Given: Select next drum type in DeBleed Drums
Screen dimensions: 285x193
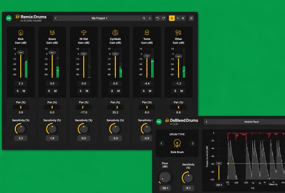Looking at the screenshot, I should coord(193,144).
